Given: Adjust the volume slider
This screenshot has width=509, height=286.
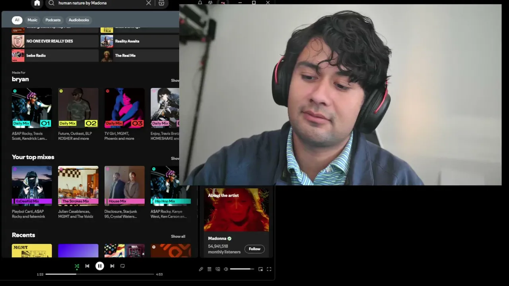Looking at the screenshot, I should [242, 269].
